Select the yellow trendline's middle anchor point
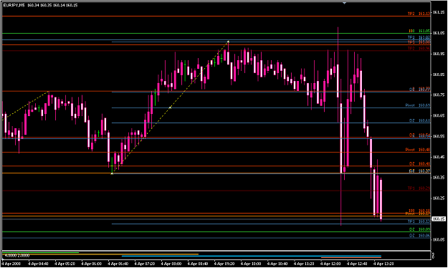Image resolution: width=448 pixels, height=268 pixels. (x=171, y=107)
